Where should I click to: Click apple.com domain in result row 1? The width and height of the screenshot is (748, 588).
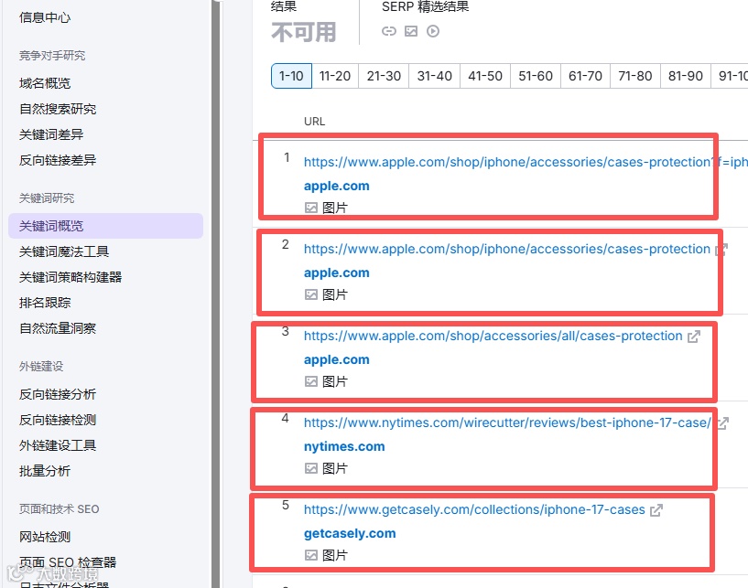[x=337, y=186]
